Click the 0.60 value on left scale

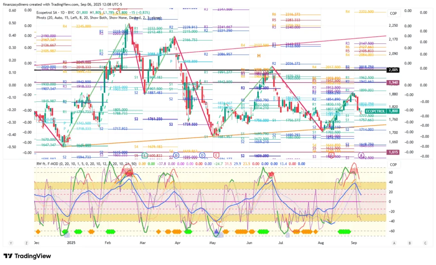pyautogui.click(x=12, y=10)
